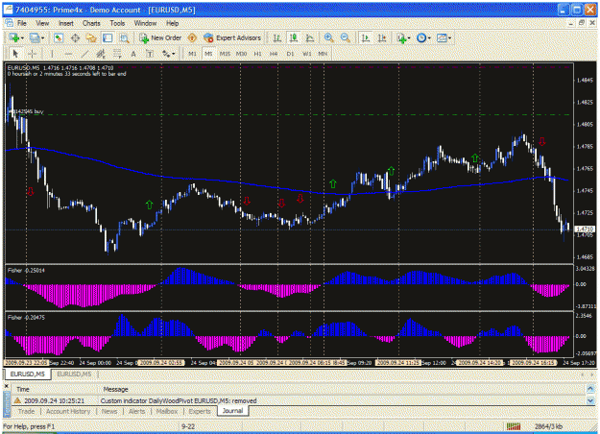
Task: Open the MetaEditor diamond icon
Action: point(192,37)
